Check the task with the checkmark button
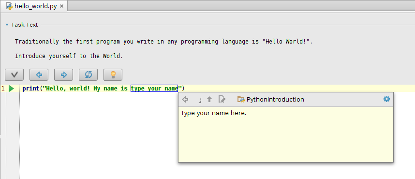This screenshot has height=179, width=415. point(15,75)
